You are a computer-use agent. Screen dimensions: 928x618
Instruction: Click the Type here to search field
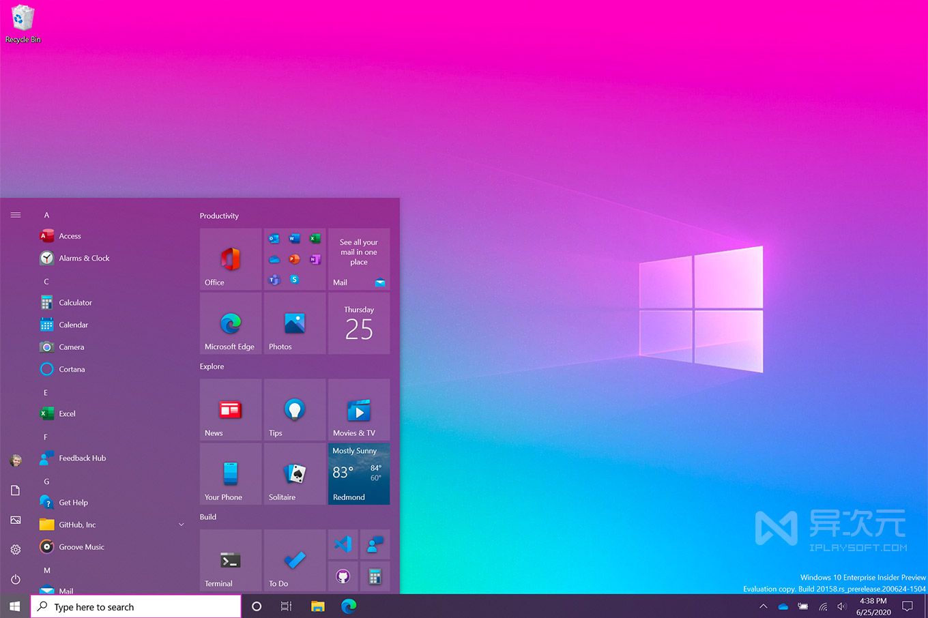click(x=136, y=606)
